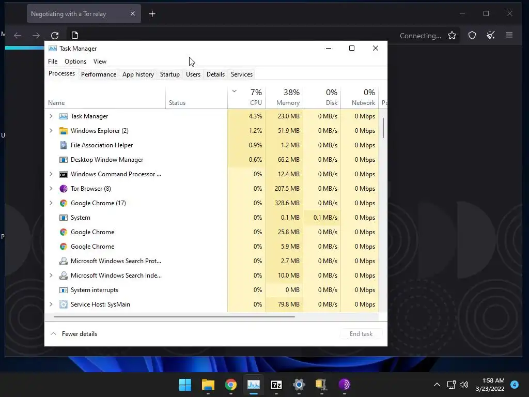
Task: Expand the Task Manager process row
Action: point(51,116)
